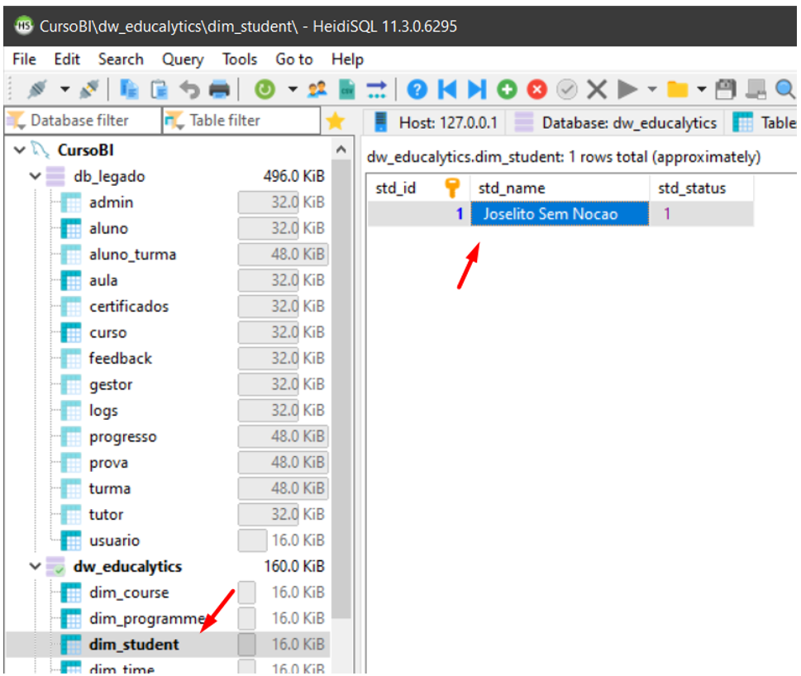Open the User manager icon
Screen dimensions: 801x676
[x=317, y=89]
